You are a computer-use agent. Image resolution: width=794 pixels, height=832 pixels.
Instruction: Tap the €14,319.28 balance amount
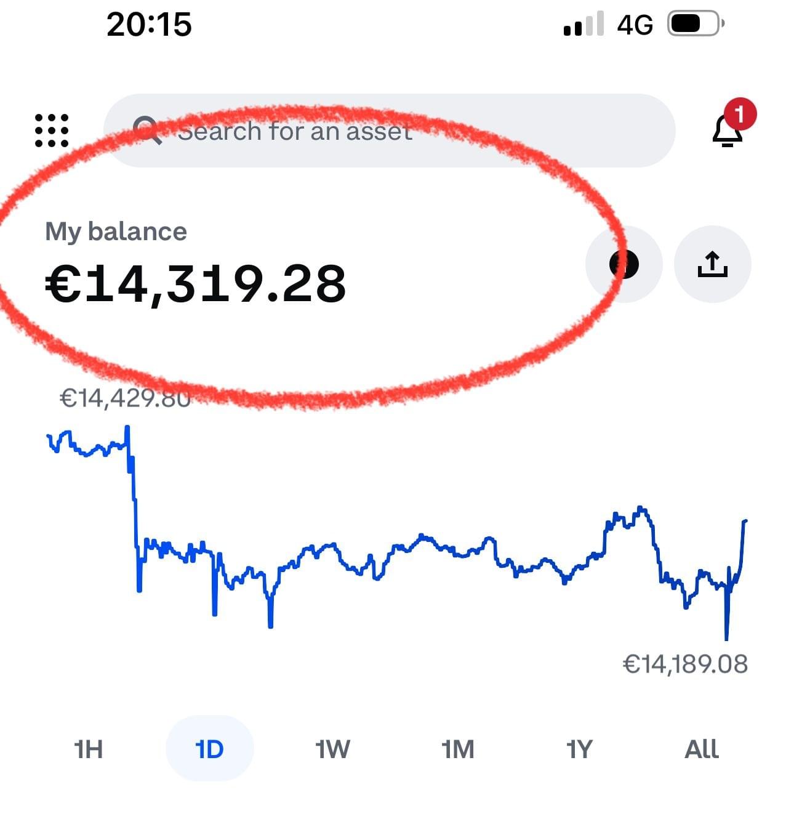pos(196,284)
